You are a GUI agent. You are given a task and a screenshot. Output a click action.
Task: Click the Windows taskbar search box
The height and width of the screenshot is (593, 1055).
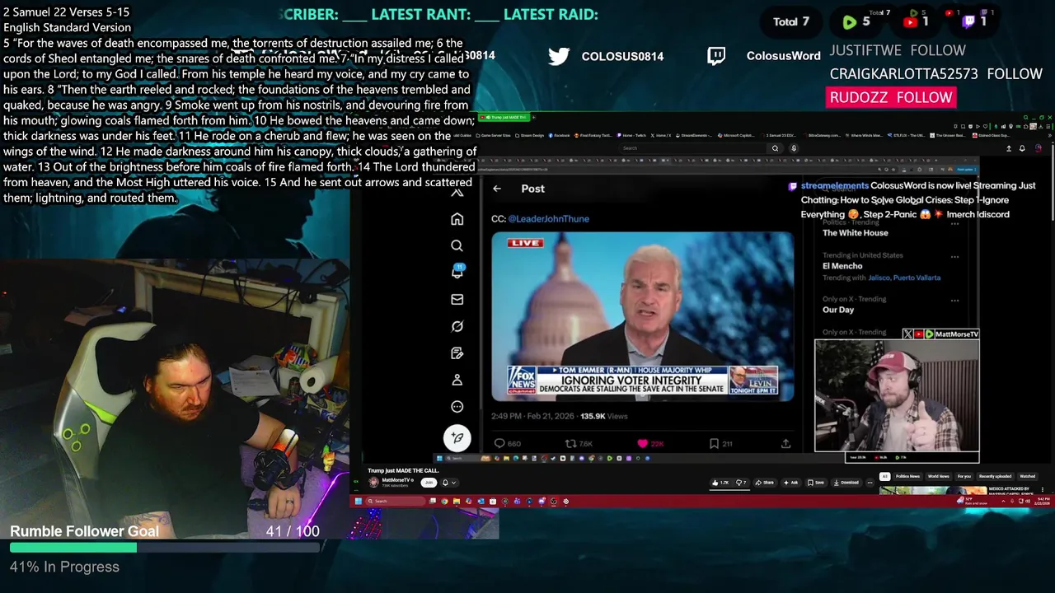[396, 501]
